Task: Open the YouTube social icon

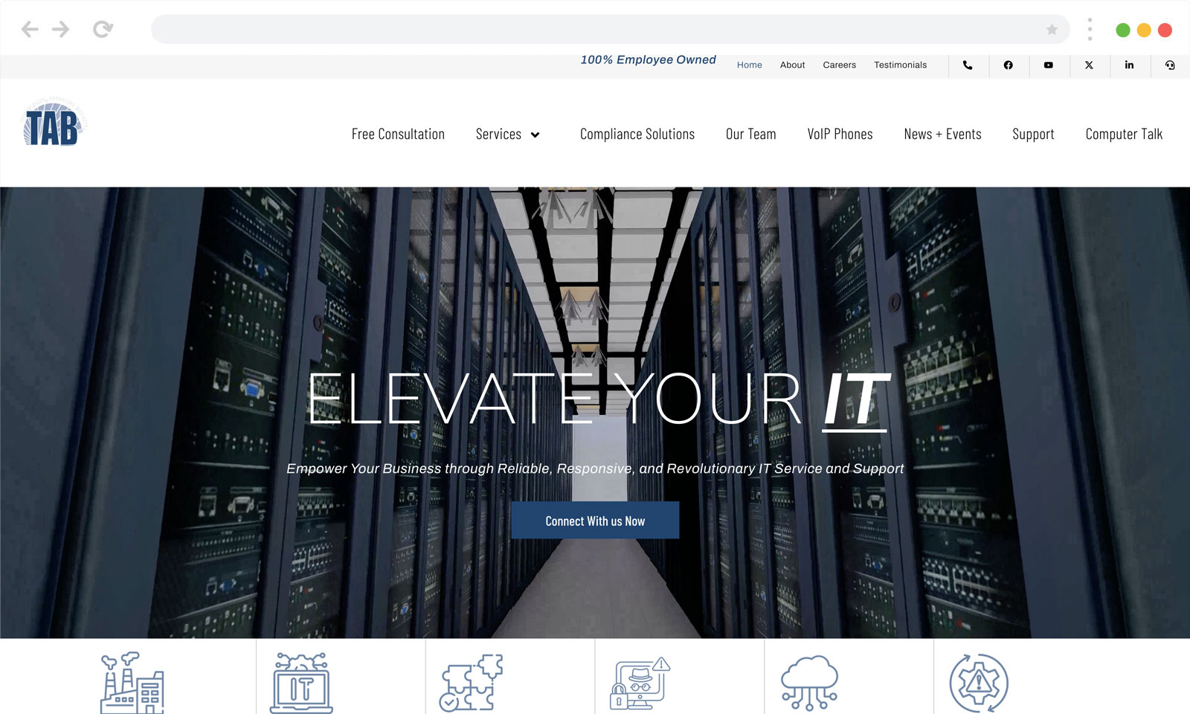Action: pyautogui.click(x=1048, y=65)
